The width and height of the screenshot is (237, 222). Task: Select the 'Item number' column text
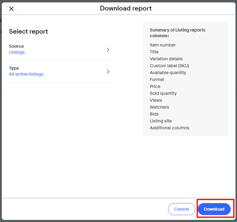[163, 45]
